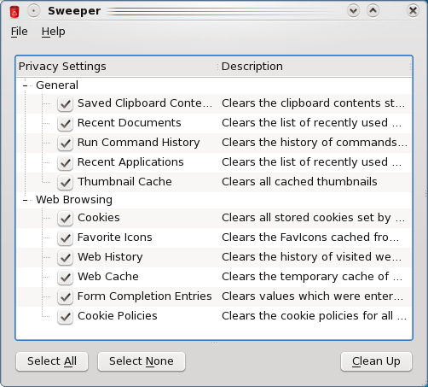Viewport: 428px width, 387px height.
Task: Click 'Clears values which were enter...' description
Action: [312, 296]
